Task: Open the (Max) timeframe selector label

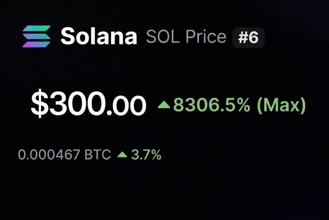Action: click(281, 105)
